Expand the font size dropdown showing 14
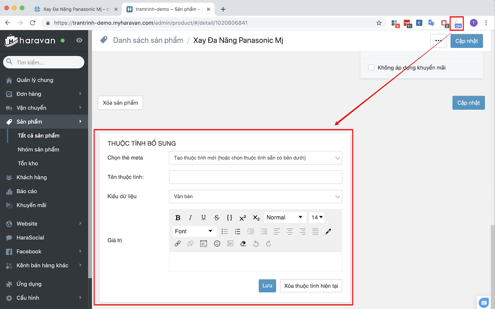 click(x=316, y=217)
